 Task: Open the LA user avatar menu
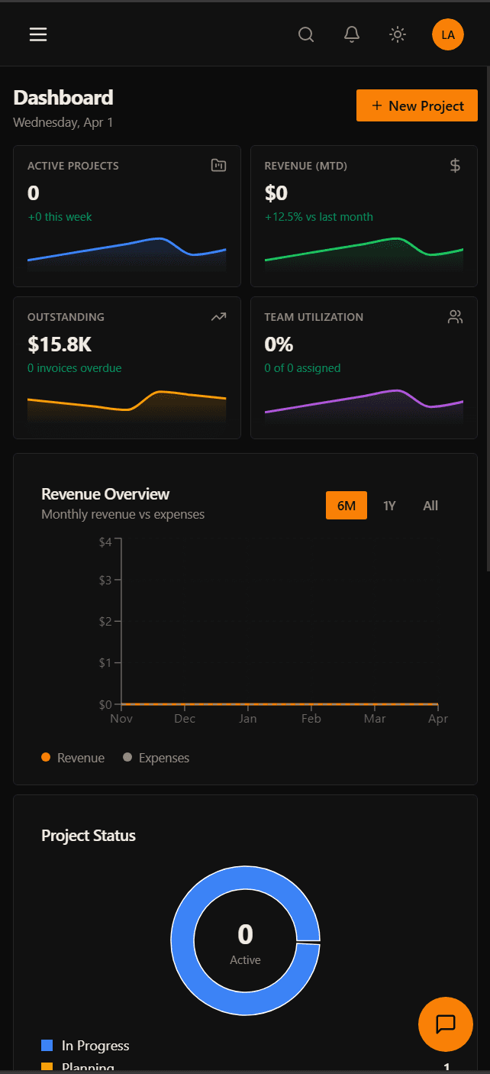click(x=448, y=34)
